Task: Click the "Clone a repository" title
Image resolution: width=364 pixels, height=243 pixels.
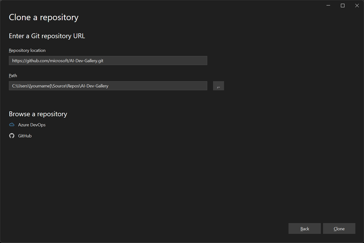Action: (x=44, y=18)
